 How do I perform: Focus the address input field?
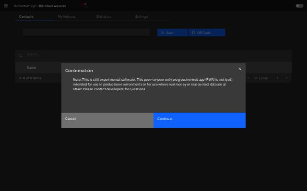86,32
